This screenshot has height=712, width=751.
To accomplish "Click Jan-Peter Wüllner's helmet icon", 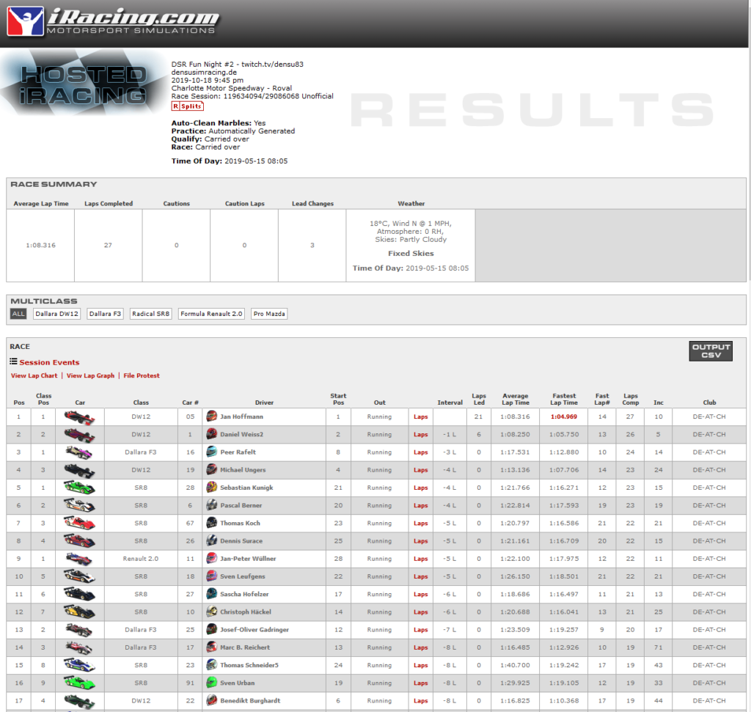I will click(212, 558).
